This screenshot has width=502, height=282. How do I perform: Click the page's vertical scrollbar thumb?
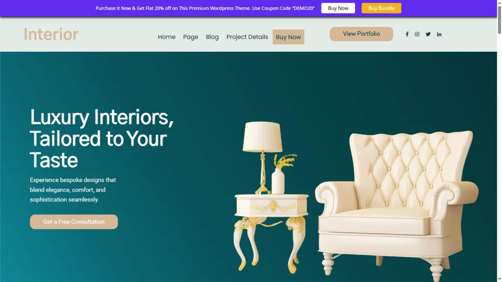coord(499,19)
